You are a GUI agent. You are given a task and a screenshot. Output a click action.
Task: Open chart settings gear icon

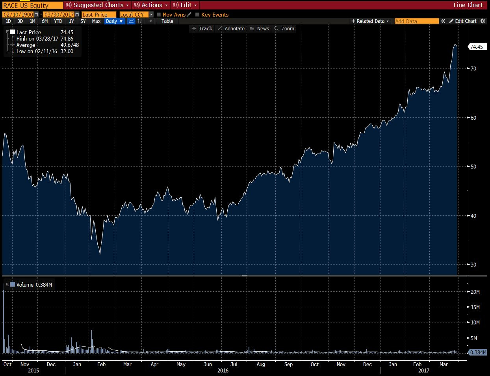483,21
